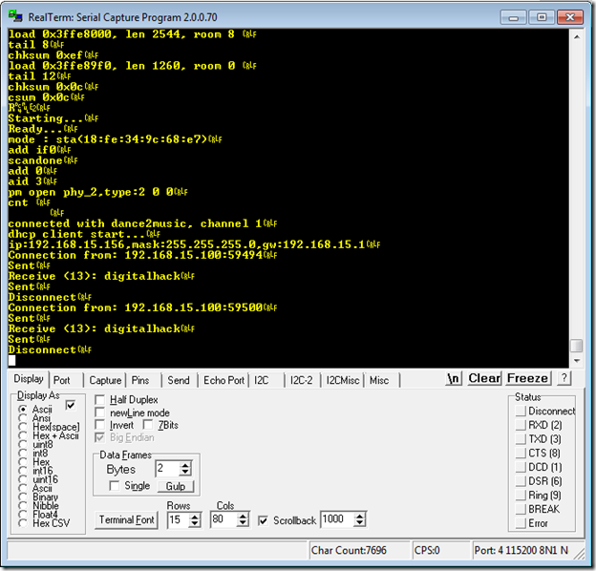
Task: Select Hex[space] display mode
Action: click(x=23, y=427)
